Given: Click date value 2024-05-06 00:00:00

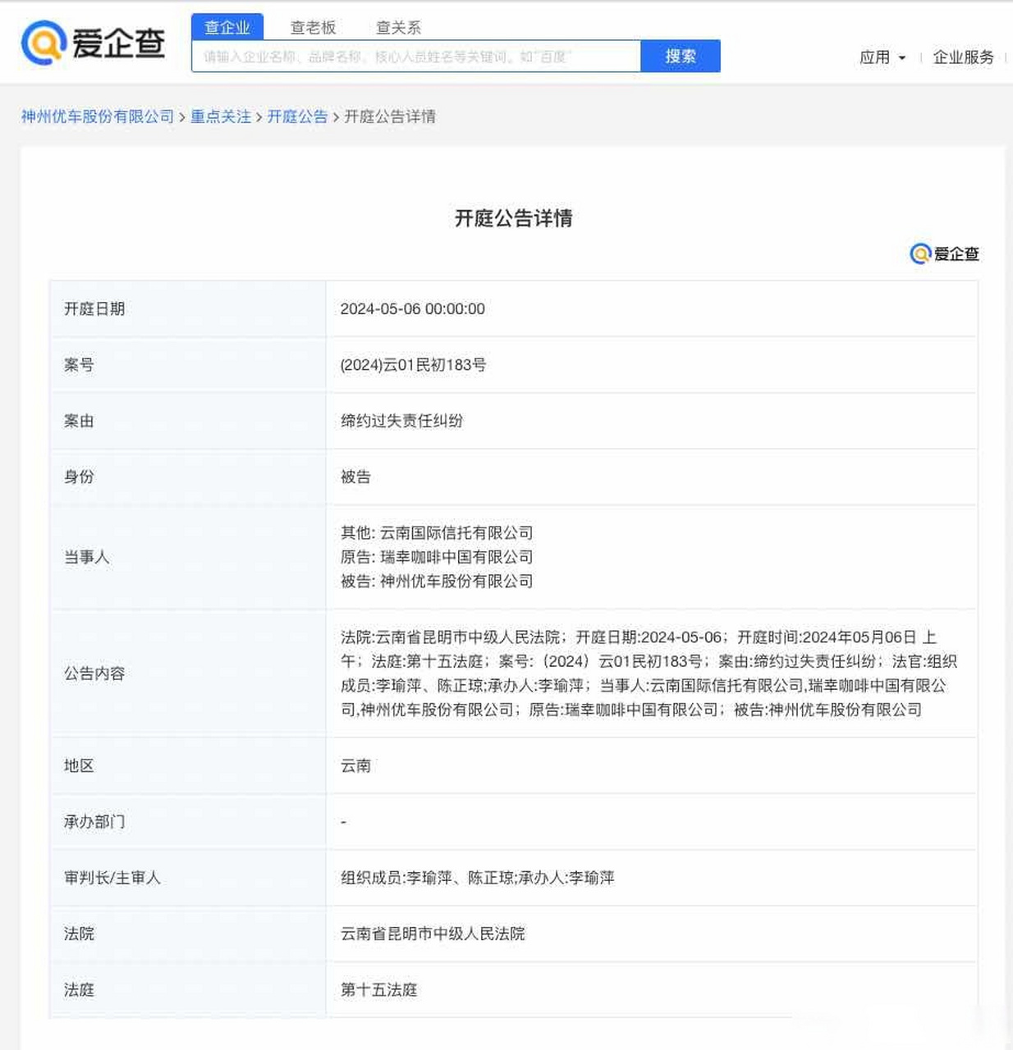Looking at the screenshot, I should point(412,309).
